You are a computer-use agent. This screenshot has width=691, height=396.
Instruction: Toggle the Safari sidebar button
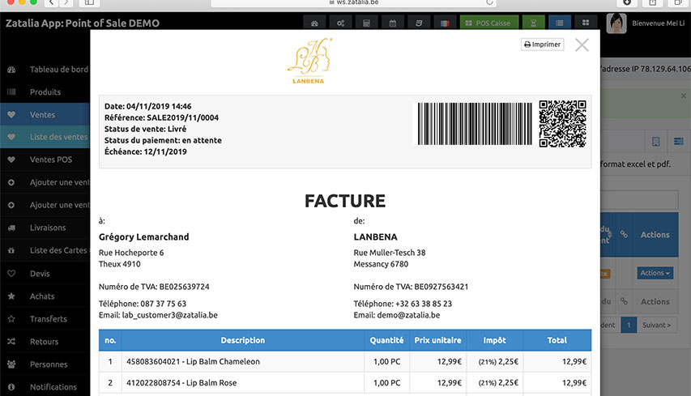[x=89, y=2]
